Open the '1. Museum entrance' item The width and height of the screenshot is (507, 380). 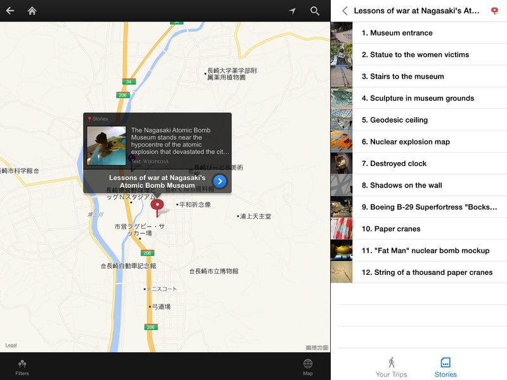tap(419, 33)
